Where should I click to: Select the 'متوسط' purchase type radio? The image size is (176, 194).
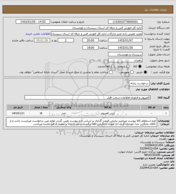click(x=132, y=72)
